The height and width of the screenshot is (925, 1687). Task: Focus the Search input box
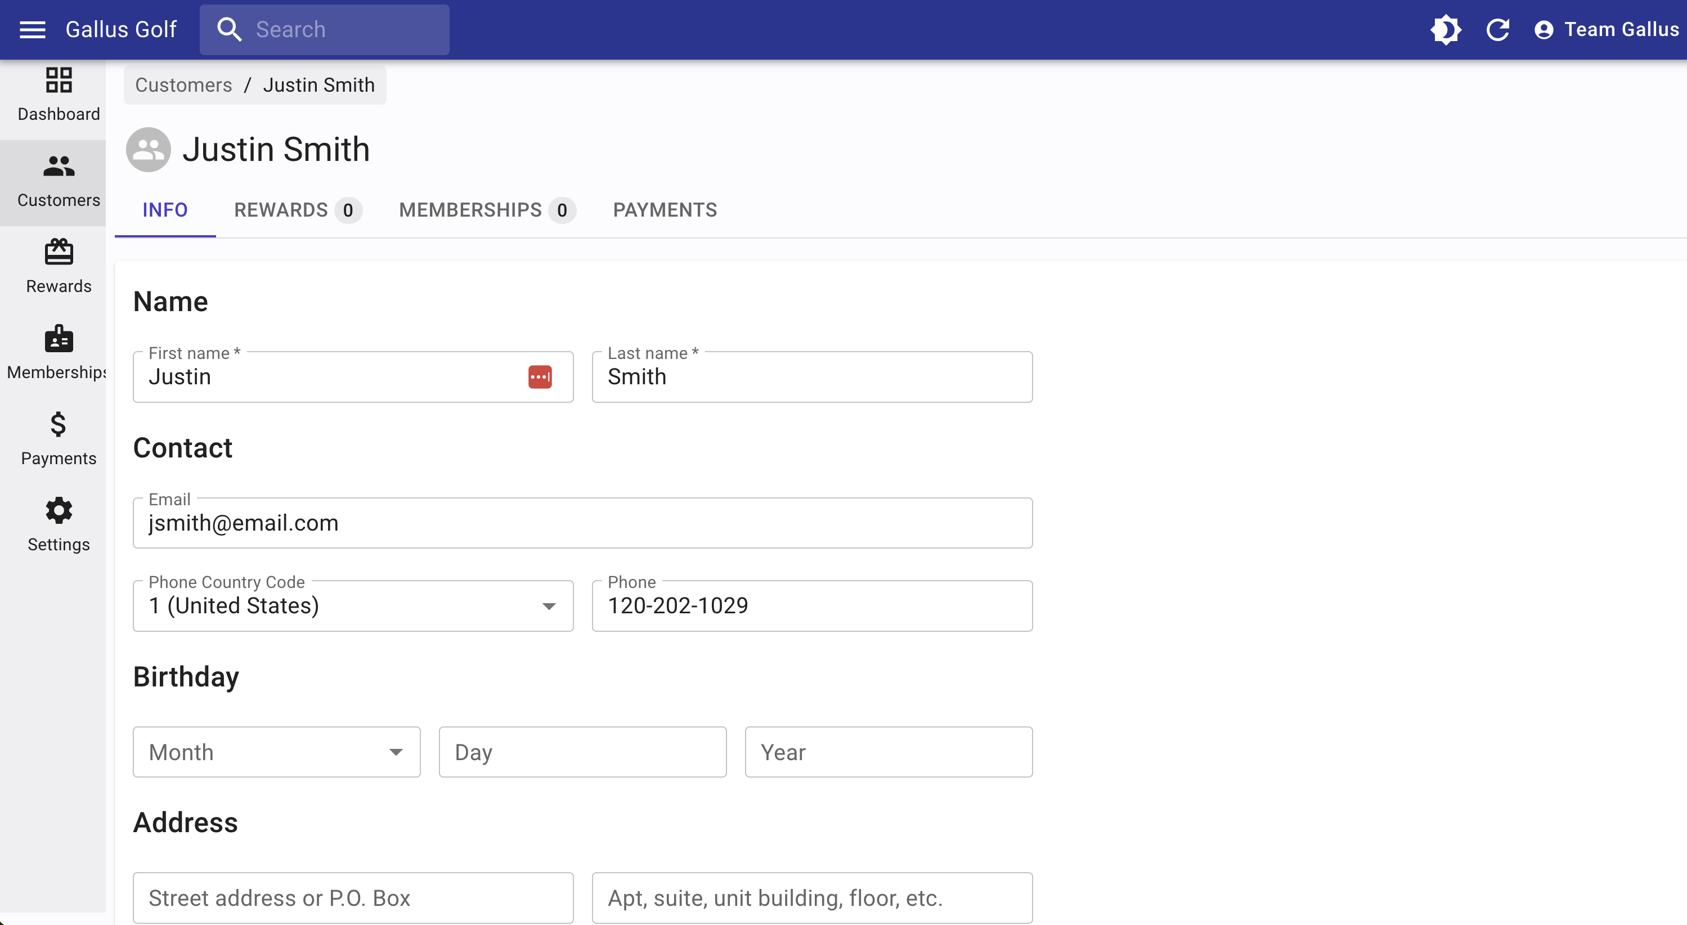(x=324, y=29)
